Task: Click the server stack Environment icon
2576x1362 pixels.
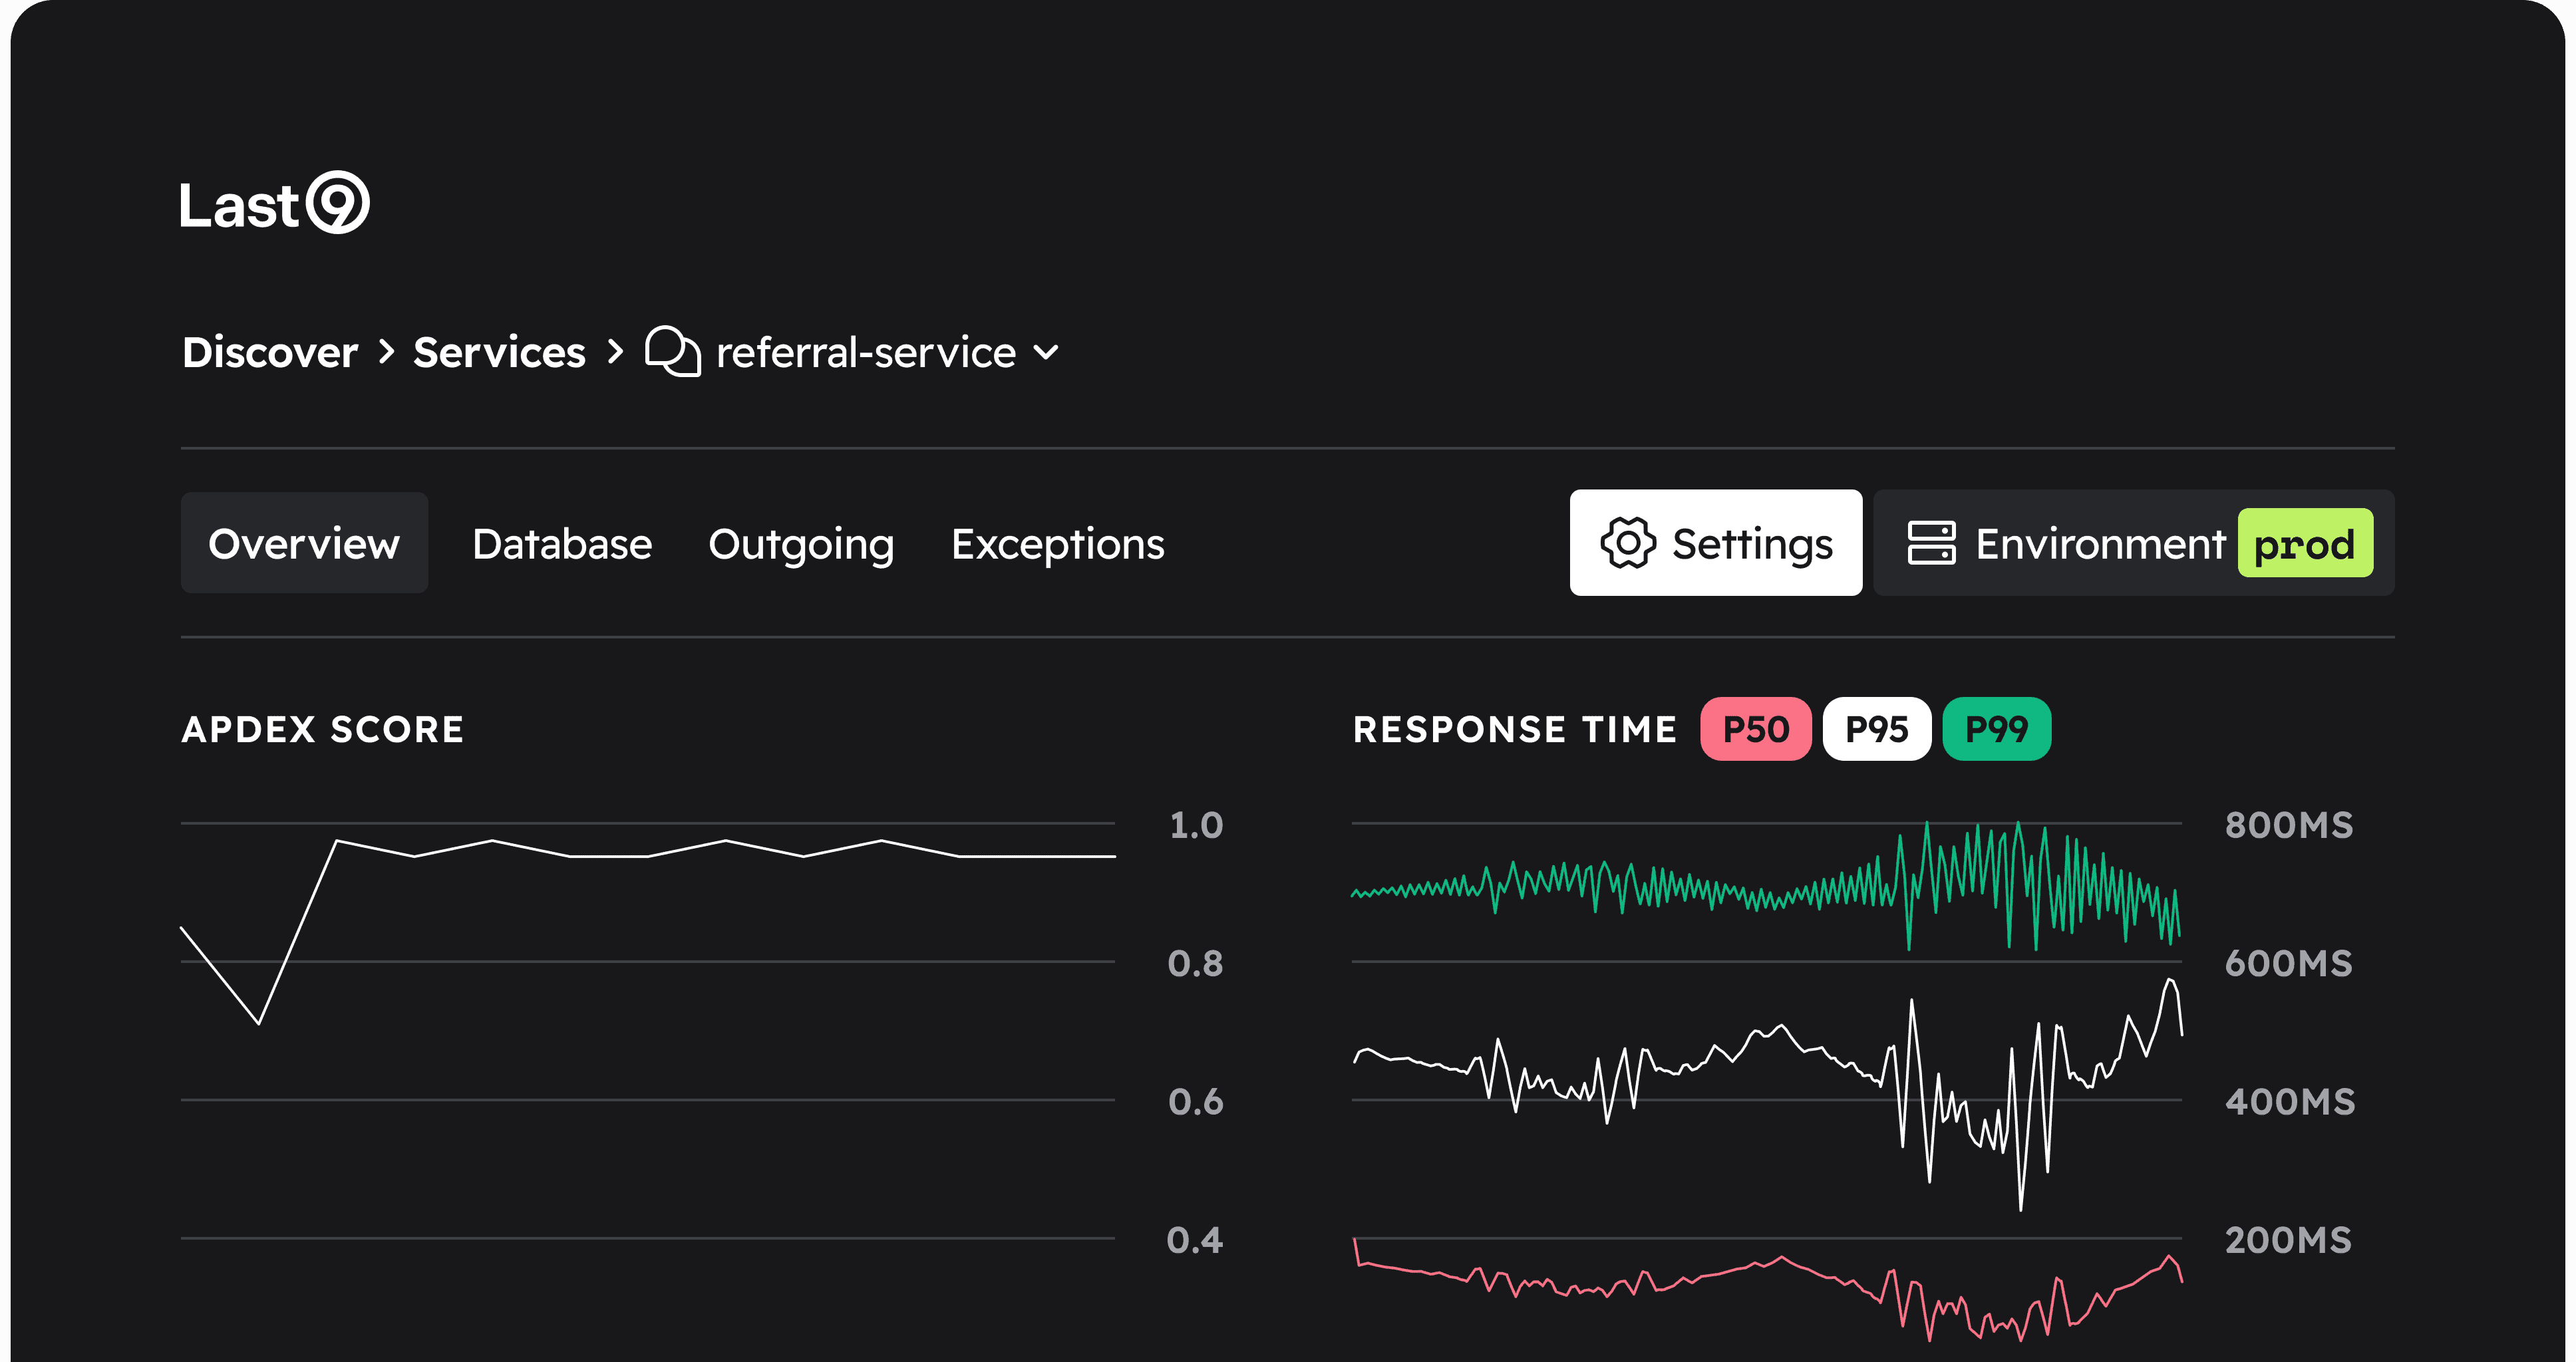Action: [x=1931, y=543]
